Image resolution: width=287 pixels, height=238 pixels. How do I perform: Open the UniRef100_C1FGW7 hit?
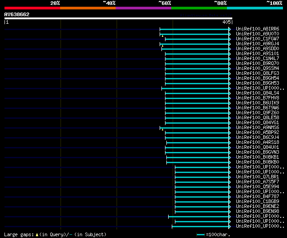257,39
